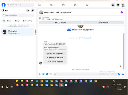Select the Groups chats filter
Image resolution: width=128 pixels, height=95 pixels.
click(18, 21)
